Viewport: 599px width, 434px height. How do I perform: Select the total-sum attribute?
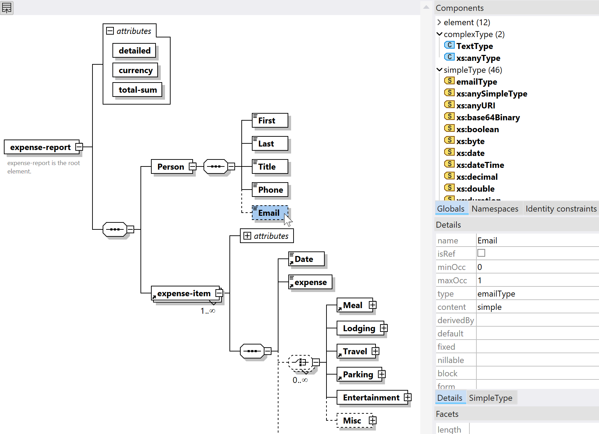pos(138,90)
